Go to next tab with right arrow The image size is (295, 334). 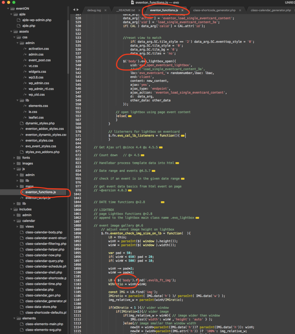[x=78, y=10]
